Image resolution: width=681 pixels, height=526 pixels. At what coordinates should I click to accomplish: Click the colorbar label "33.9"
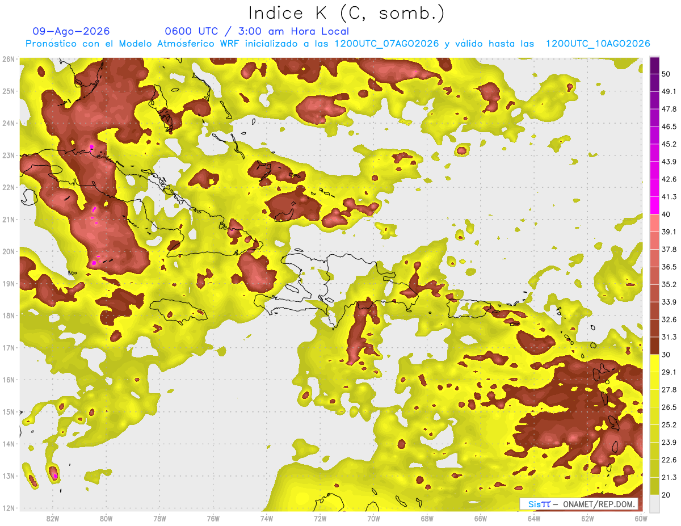click(x=669, y=302)
